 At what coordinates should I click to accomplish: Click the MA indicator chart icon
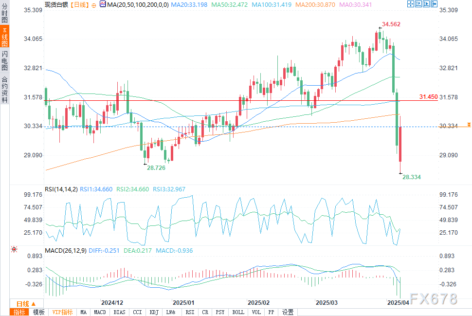[x=102, y=4]
